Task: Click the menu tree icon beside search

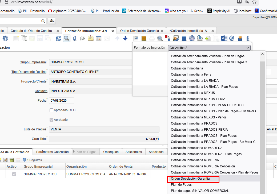Action: 51,21
